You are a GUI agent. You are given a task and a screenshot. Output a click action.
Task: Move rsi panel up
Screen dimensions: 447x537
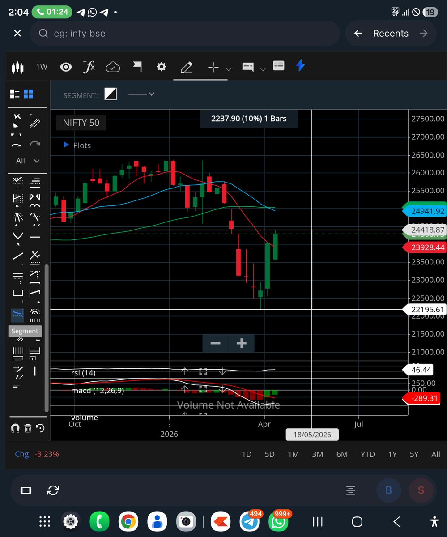point(184,371)
